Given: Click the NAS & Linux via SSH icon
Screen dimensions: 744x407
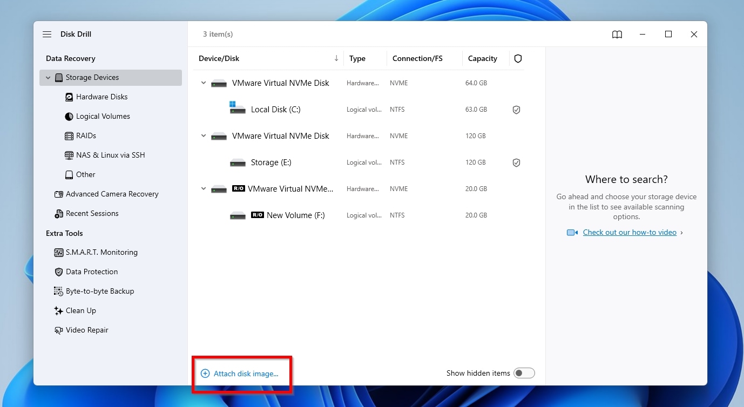Looking at the screenshot, I should pyautogui.click(x=69, y=155).
